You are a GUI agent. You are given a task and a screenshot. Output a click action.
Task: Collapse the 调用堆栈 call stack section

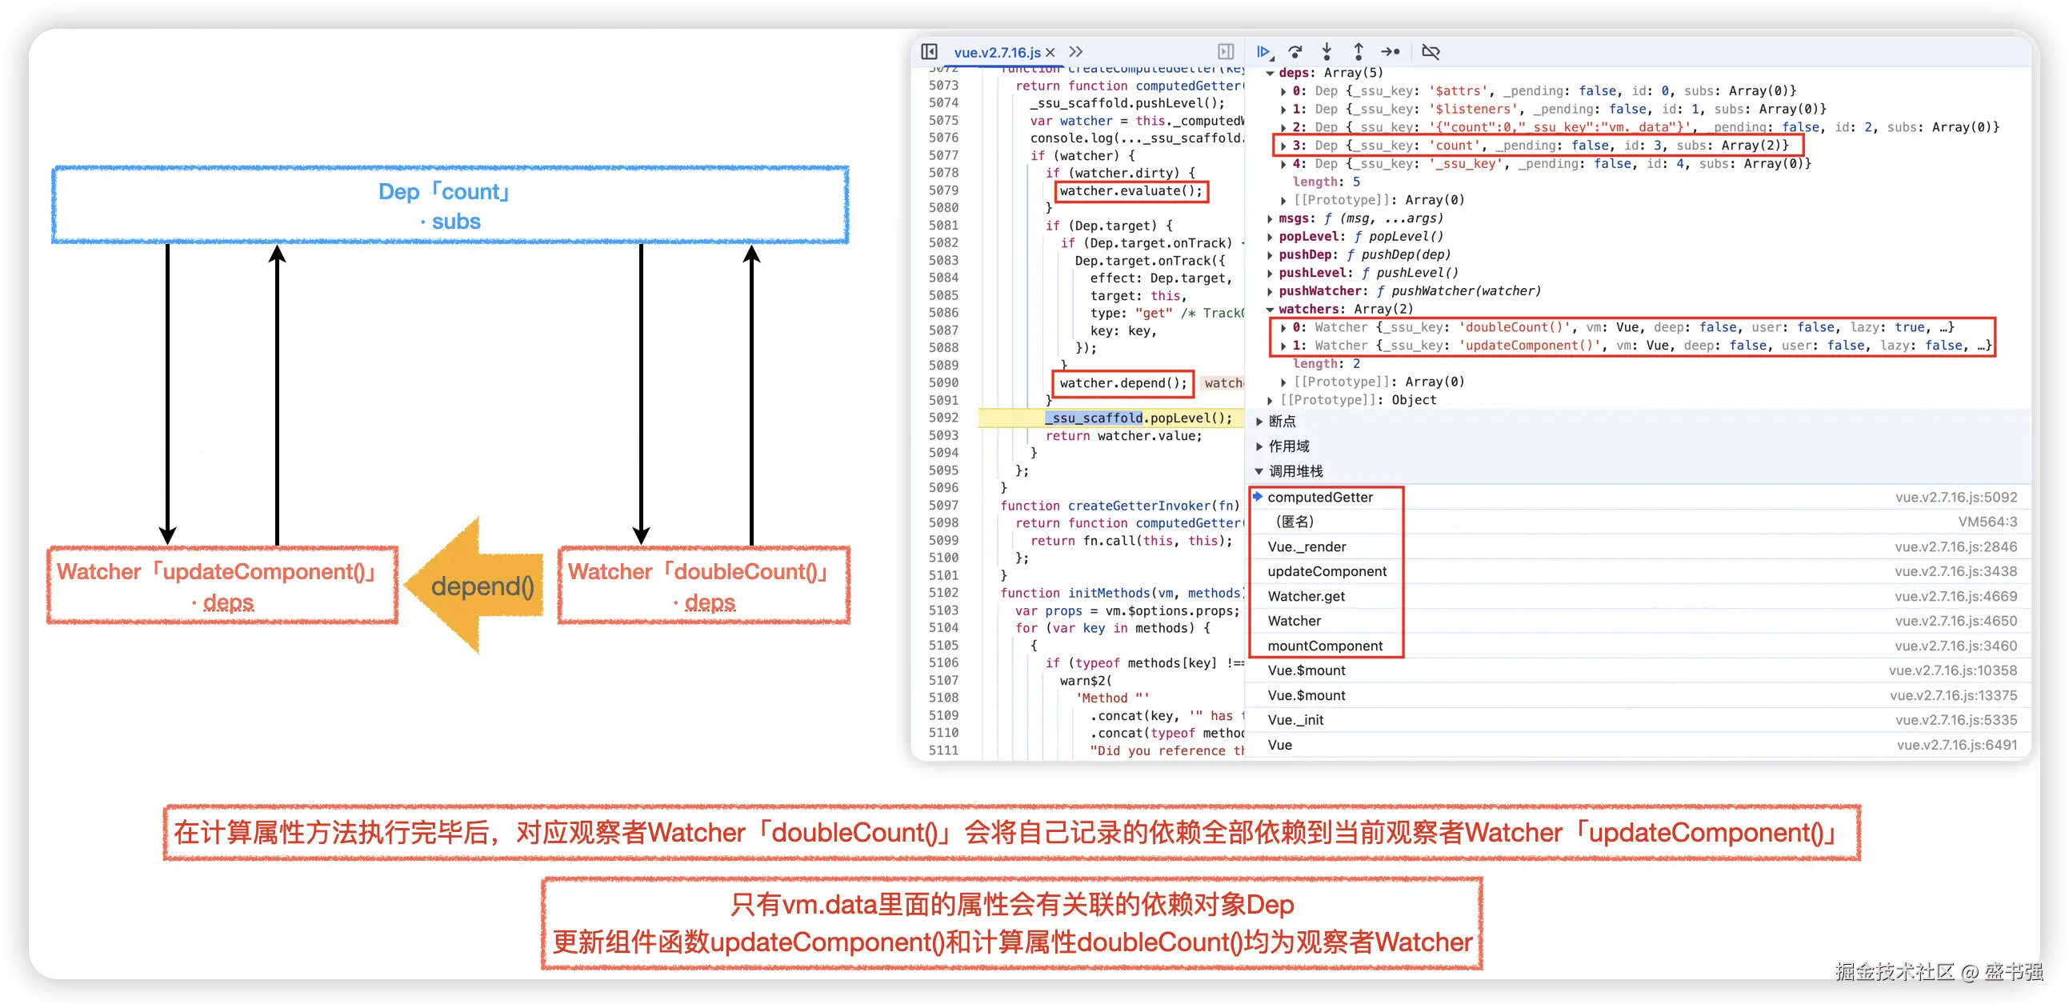pyautogui.click(x=1259, y=471)
